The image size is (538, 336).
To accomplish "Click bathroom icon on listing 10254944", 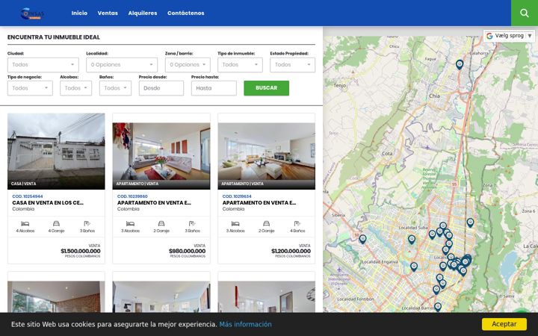I will click(x=87, y=223).
